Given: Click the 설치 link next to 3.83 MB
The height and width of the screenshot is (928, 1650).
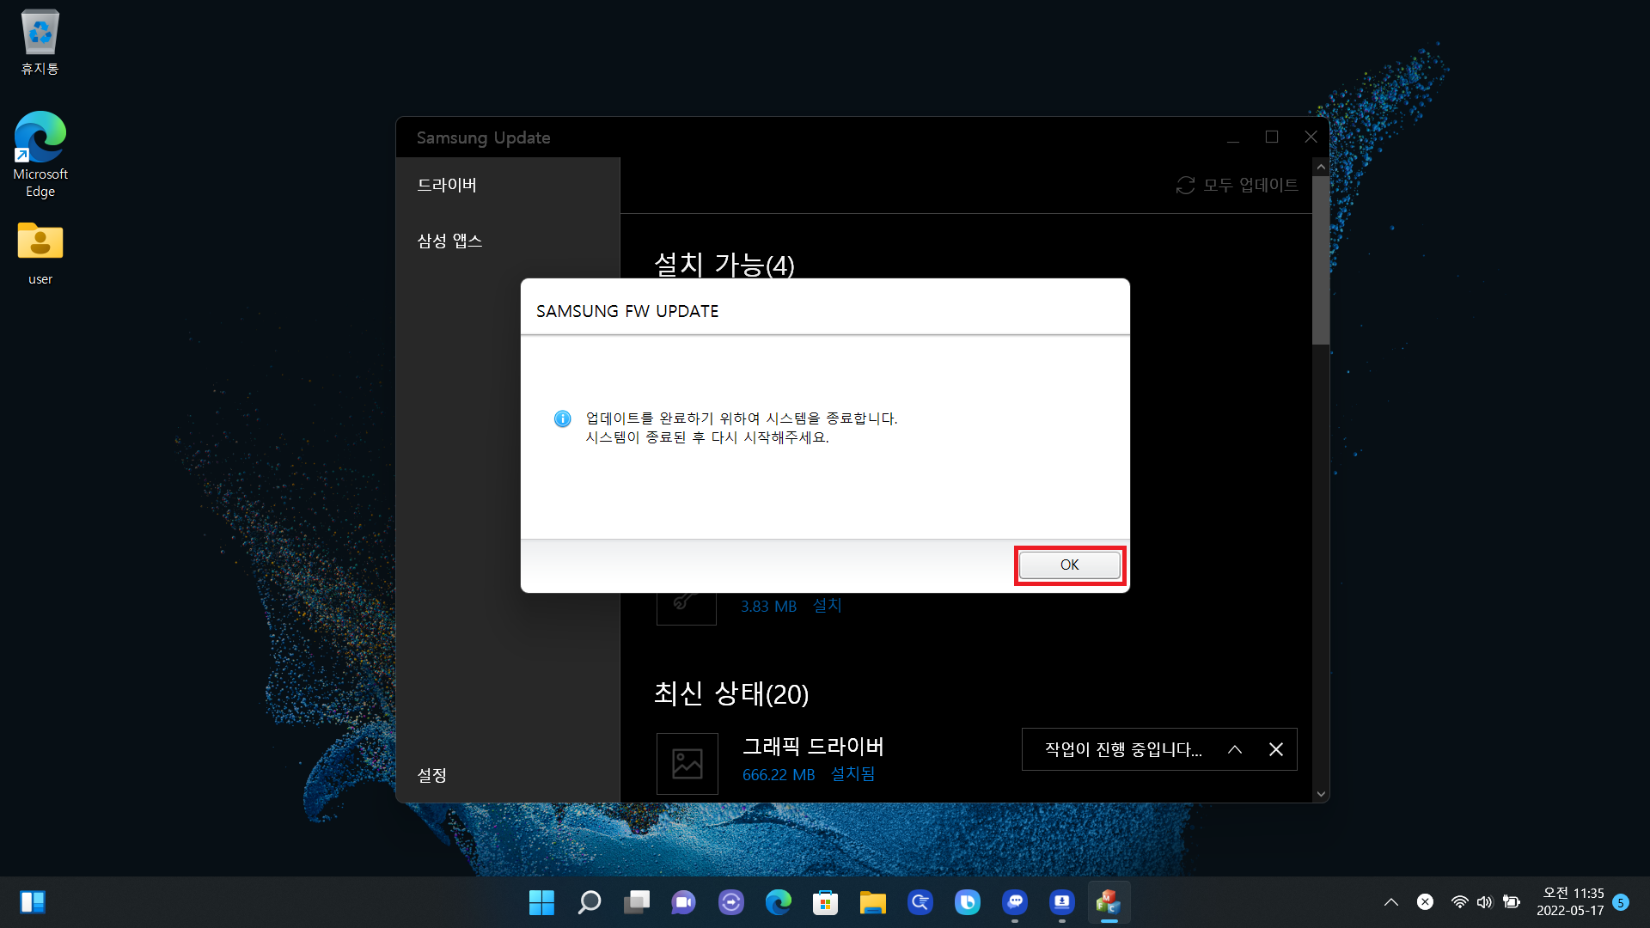Looking at the screenshot, I should coord(828,606).
